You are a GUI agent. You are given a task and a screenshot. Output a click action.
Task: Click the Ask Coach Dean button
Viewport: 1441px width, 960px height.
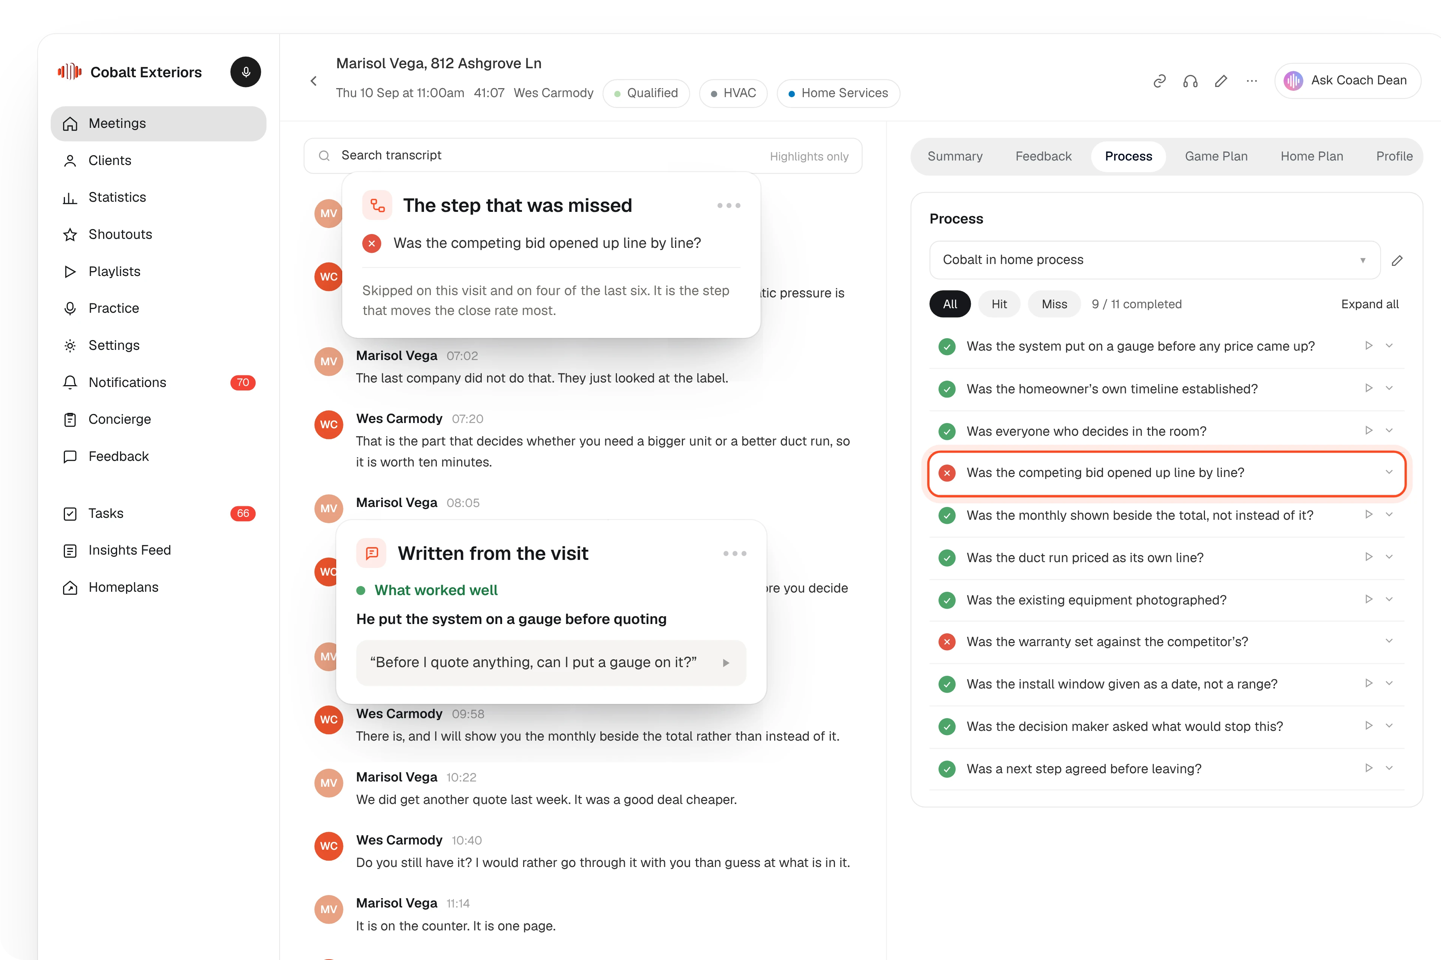click(1347, 81)
